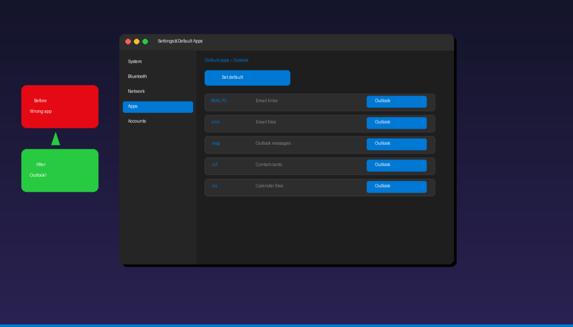573x327 pixels.
Task: Click Outlook next to .msg Outlook messages
Action: coord(396,144)
